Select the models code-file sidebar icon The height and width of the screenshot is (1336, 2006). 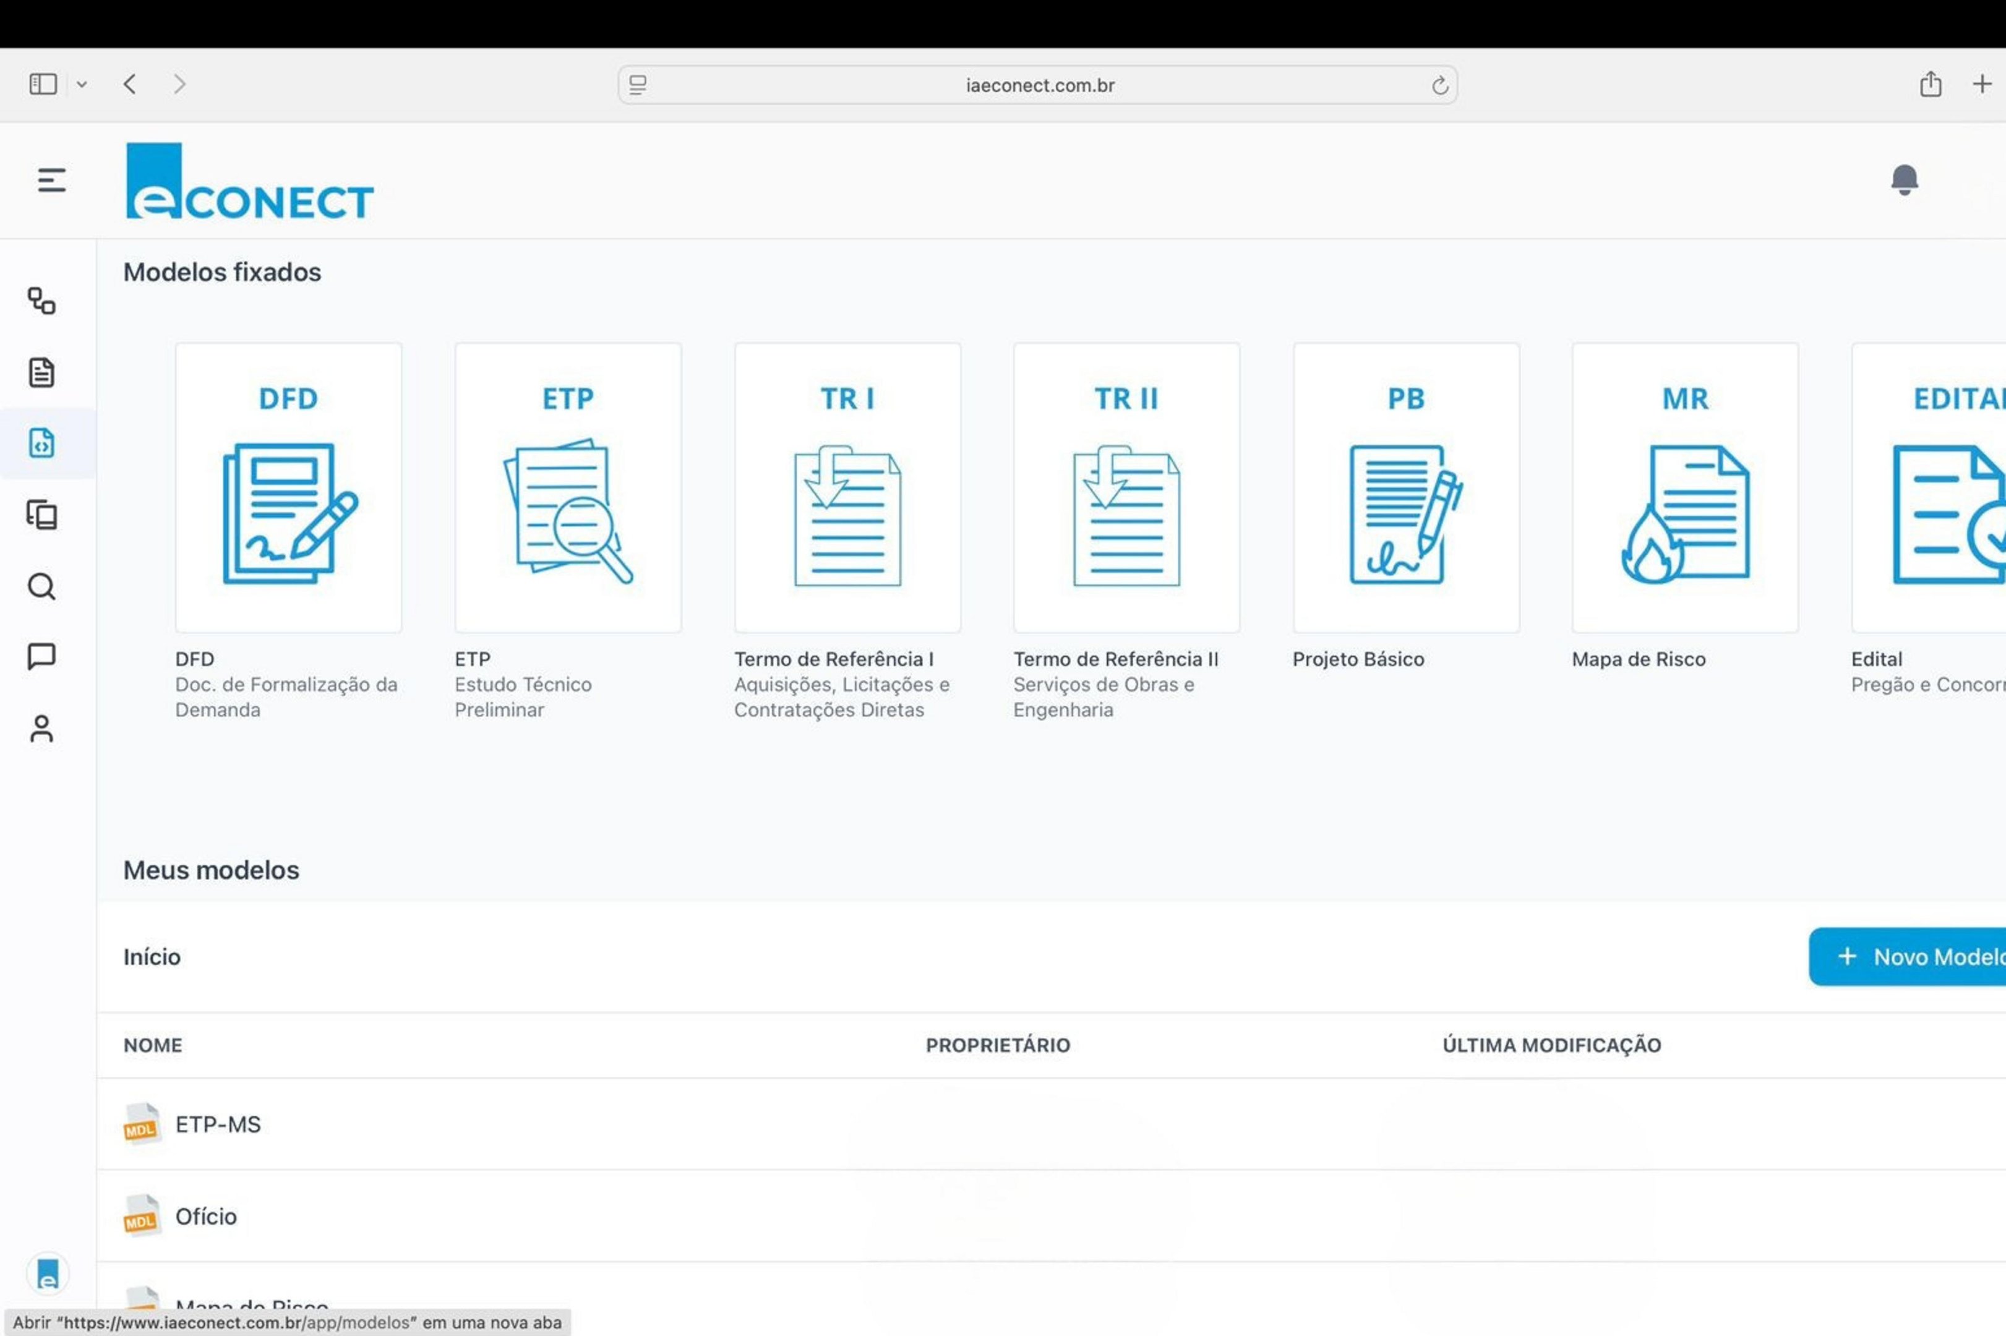pyautogui.click(x=42, y=443)
